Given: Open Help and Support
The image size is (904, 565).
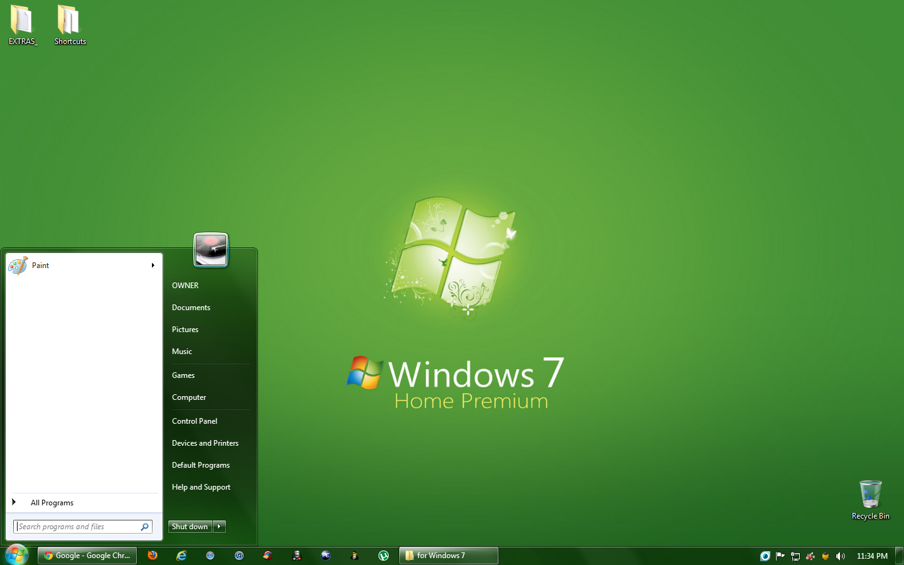Looking at the screenshot, I should point(201,487).
